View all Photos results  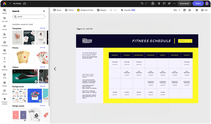pos(42,47)
